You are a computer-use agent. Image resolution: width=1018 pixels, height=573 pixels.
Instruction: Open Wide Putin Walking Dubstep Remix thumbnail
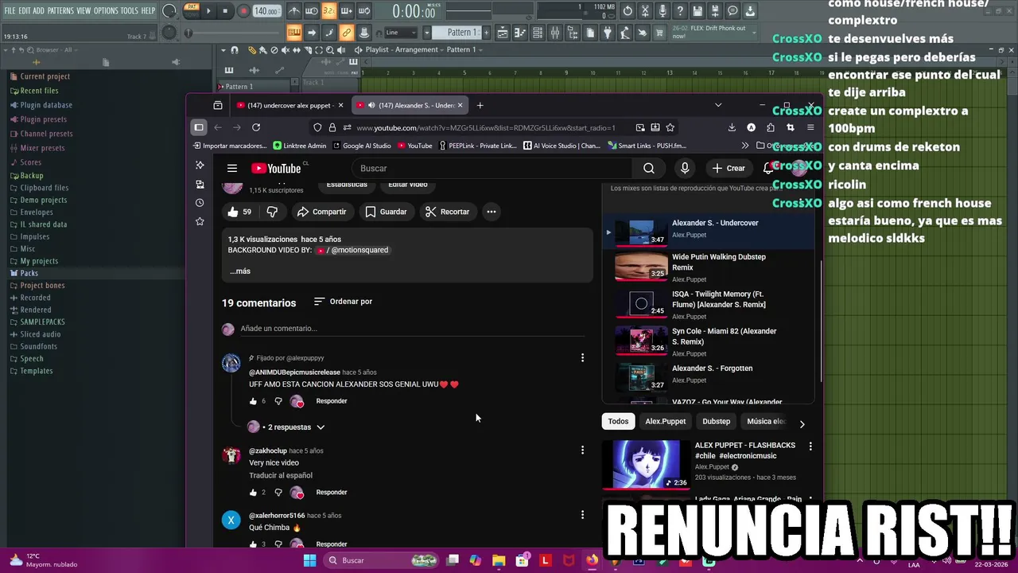click(x=641, y=267)
